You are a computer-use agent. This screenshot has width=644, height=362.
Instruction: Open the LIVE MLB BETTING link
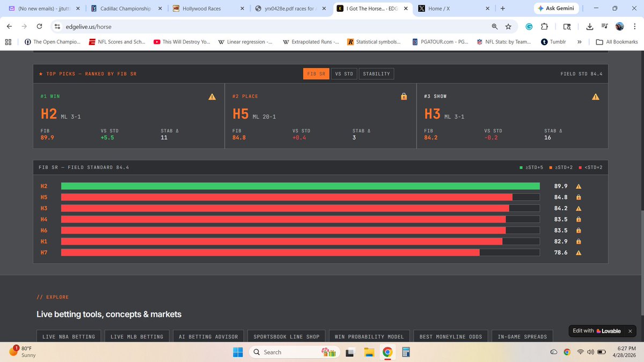pyautogui.click(x=137, y=336)
